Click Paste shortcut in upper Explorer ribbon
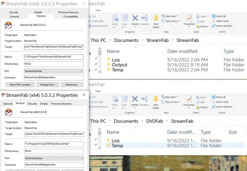 (98, 26)
